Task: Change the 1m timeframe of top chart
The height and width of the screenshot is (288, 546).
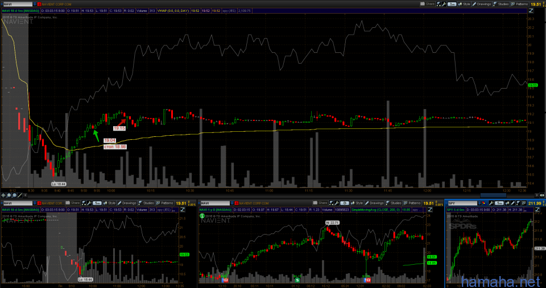Action: tap(452, 4)
